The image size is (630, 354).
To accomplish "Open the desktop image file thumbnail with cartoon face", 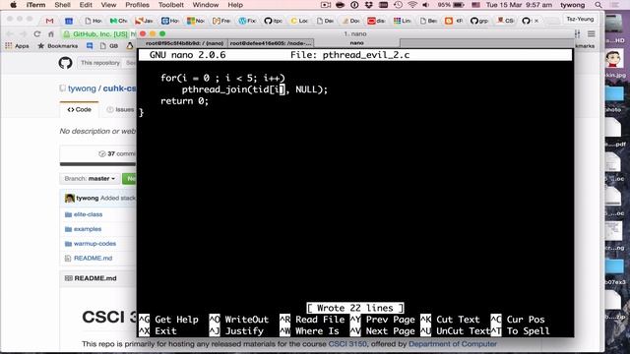I will 614,60.
